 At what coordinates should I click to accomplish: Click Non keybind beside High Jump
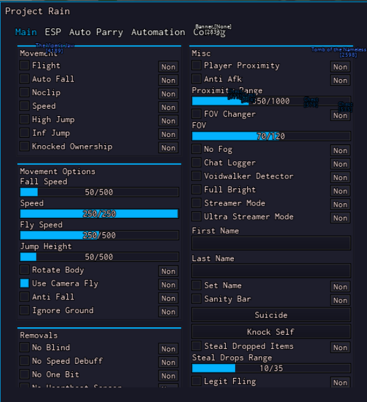168,120
